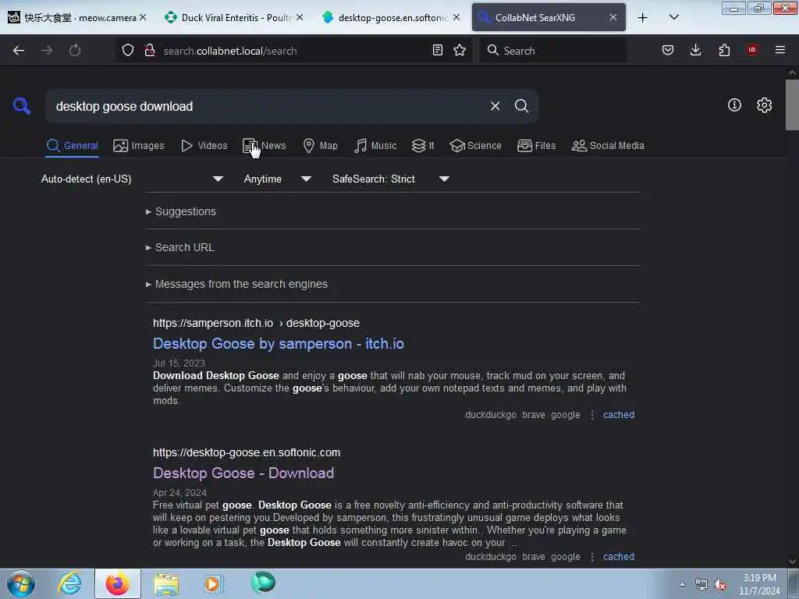The width and height of the screenshot is (799, 599).
Task: Open the Windows Start button
Action: point(21,583)
